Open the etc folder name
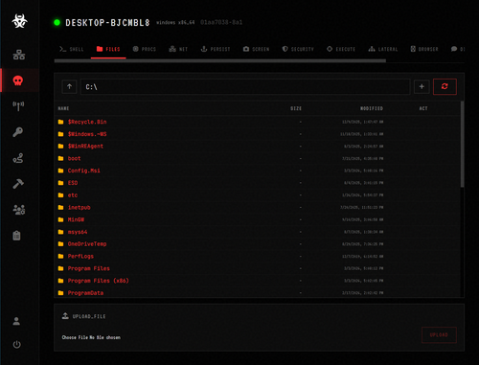 pyautogui.click(x=73, y=194)
